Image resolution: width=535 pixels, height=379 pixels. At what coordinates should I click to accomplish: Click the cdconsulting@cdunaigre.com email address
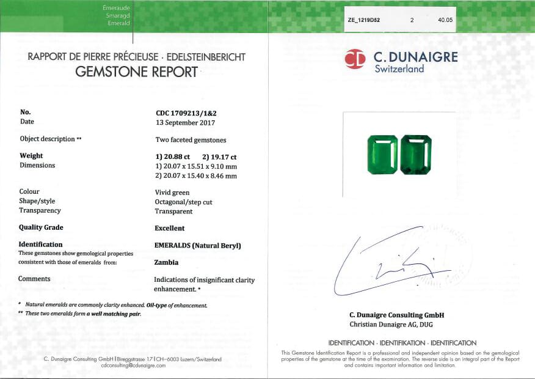pyautogui.click(x=133, y=366)
